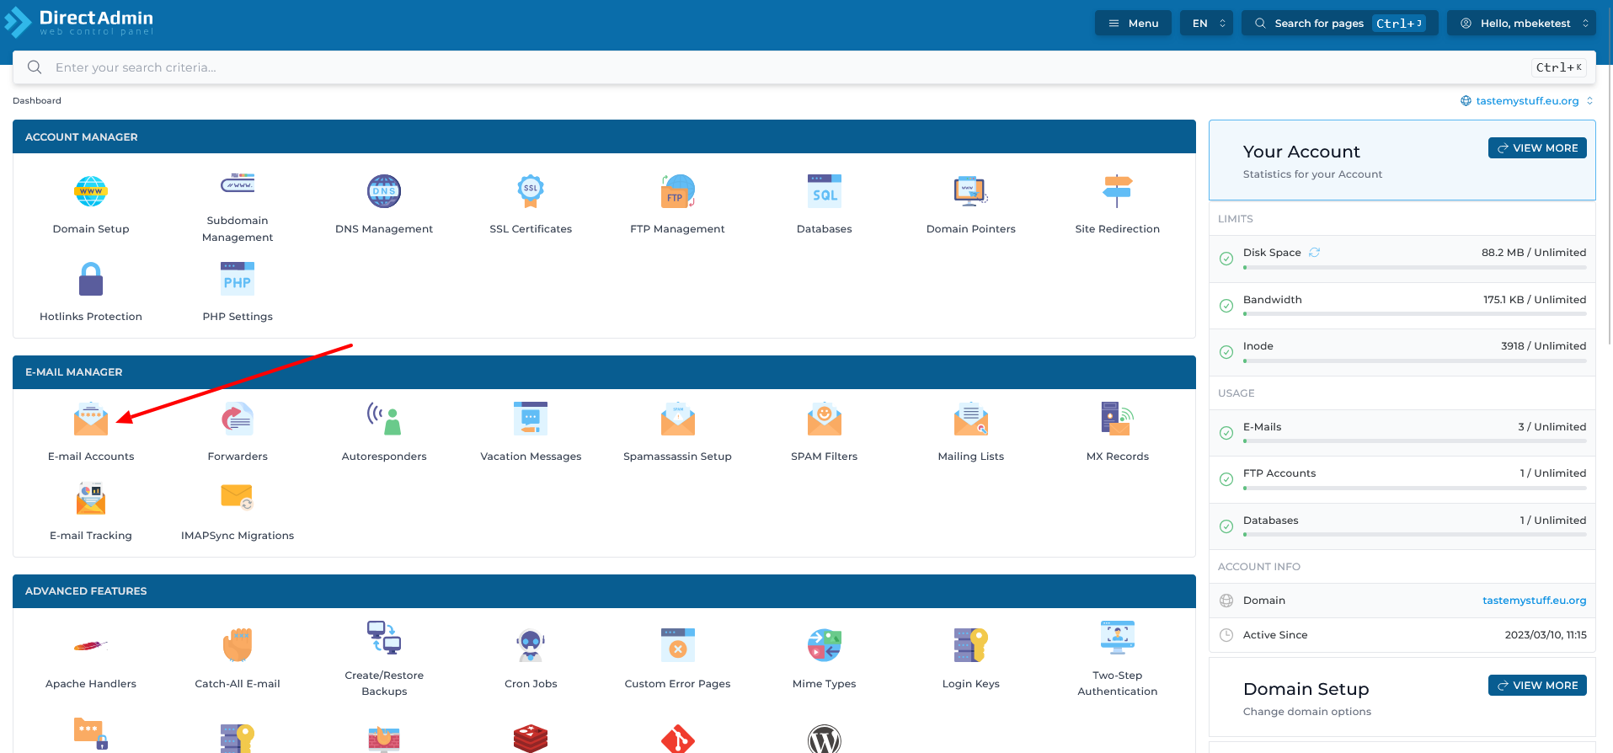Click the SSL Certificates icon
The image size is (1613, 753).
pos(530,192)
